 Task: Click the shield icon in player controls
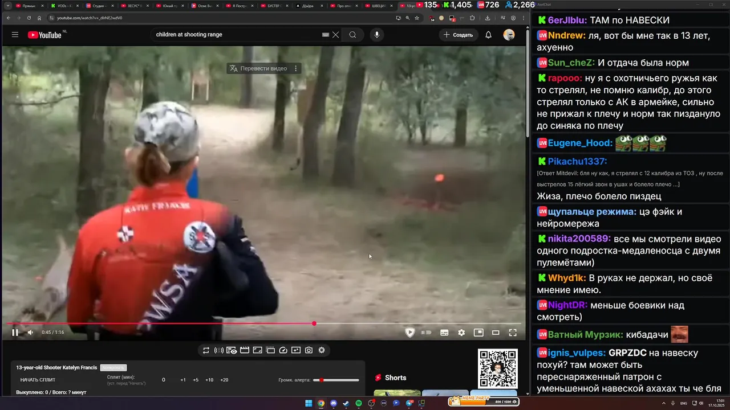(x=409, y=333)
